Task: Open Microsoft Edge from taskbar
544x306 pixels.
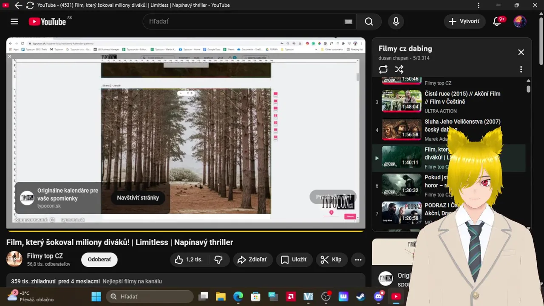Action: click(238, 296)
